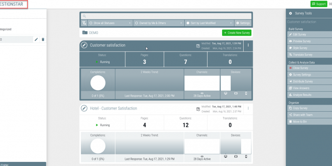The height and width of the screenshot is (166, 332).
Task: Select Analyze Results in the tools panel
Action: tap(302, 95)
